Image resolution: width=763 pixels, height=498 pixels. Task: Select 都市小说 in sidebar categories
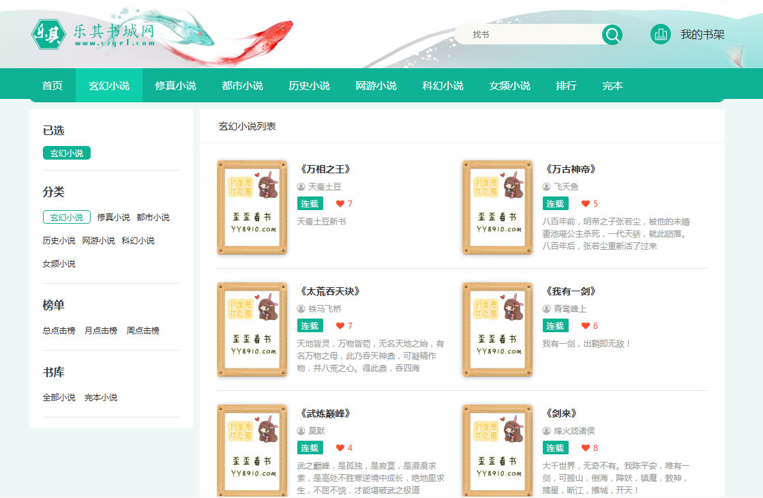153,218
